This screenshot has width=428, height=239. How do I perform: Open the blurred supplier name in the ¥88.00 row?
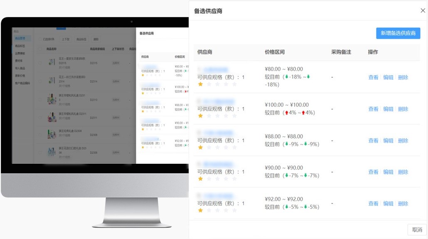216,133
